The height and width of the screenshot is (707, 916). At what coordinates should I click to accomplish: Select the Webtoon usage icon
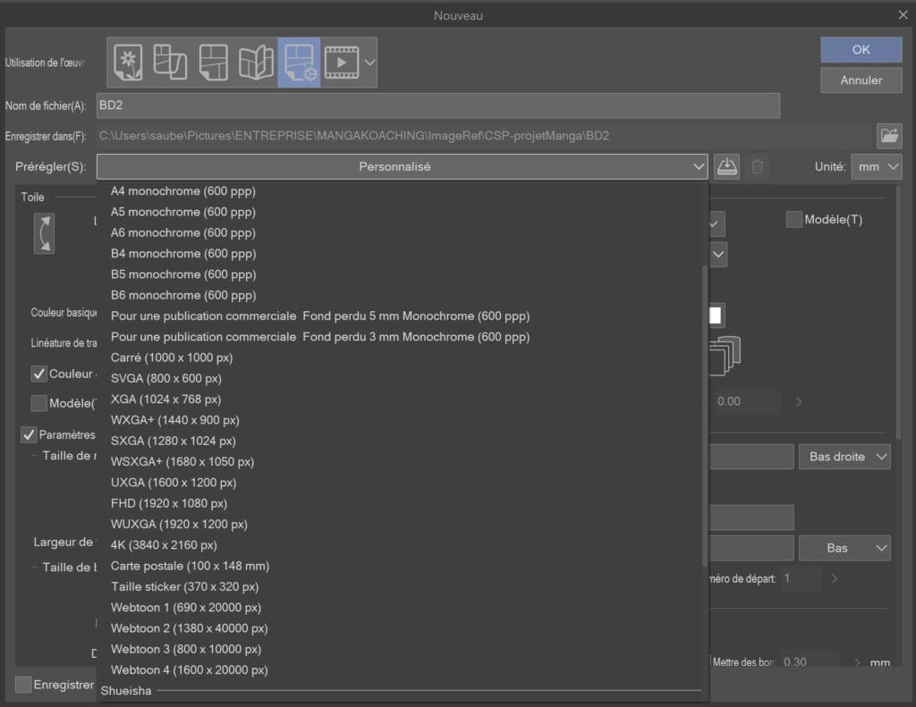(x=170, y=62)
